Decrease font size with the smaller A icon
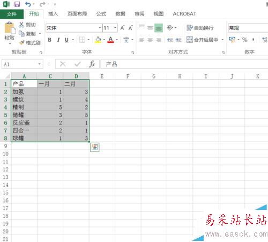268x242 pixels. 131,28
